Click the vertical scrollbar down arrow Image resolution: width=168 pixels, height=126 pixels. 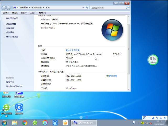[x=128, y=89]
